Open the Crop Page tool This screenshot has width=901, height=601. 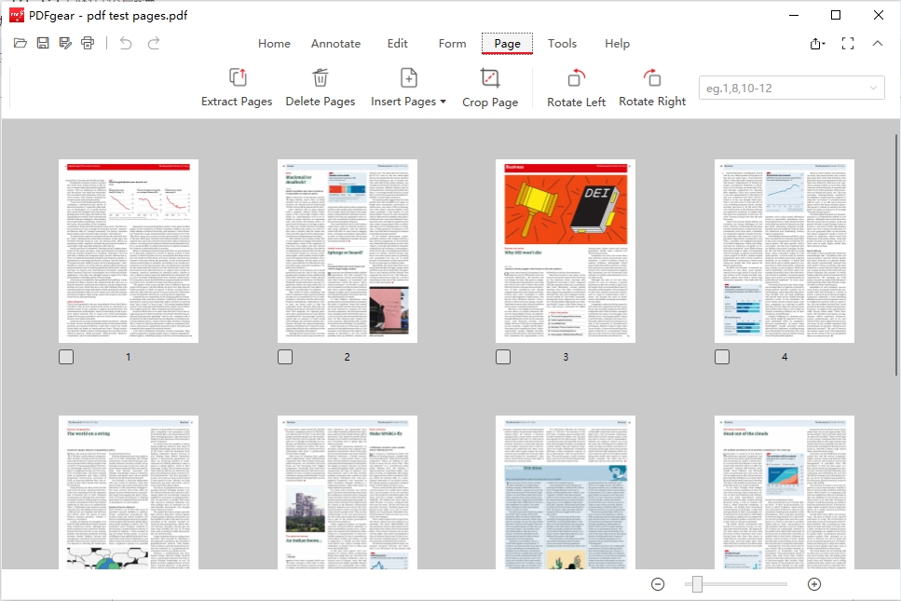coord(490,87)
